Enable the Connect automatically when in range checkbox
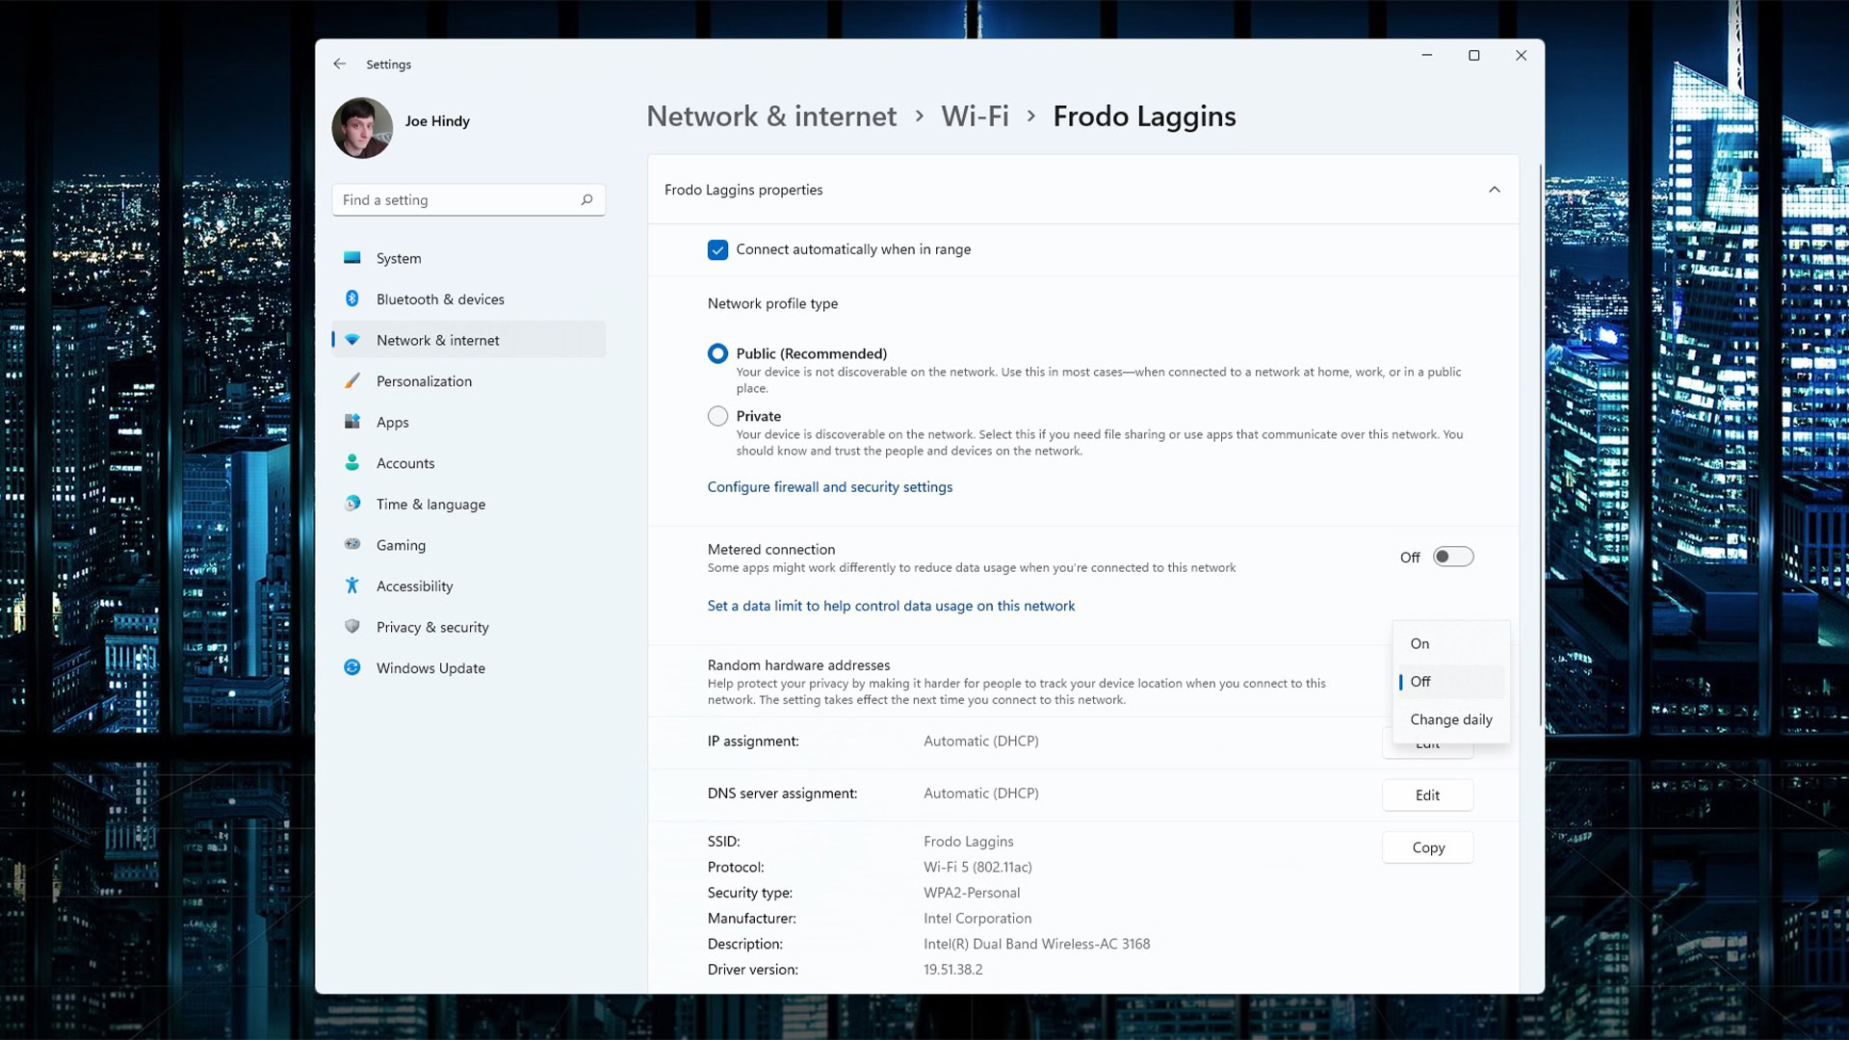1849x1040 pixels. point(717,248)
